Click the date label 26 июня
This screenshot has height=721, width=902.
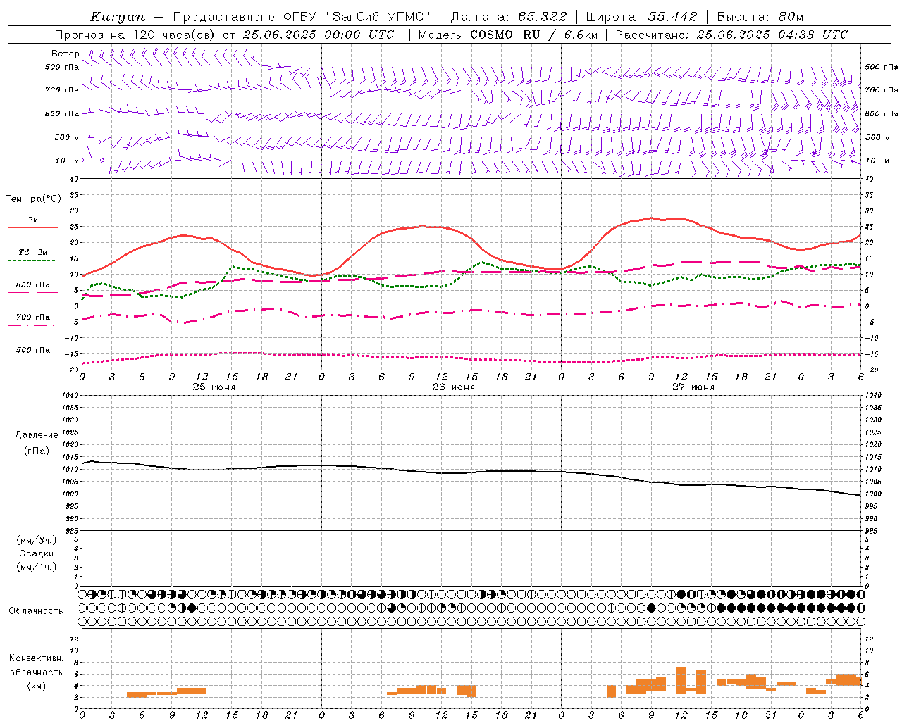[x=454, y=387]
